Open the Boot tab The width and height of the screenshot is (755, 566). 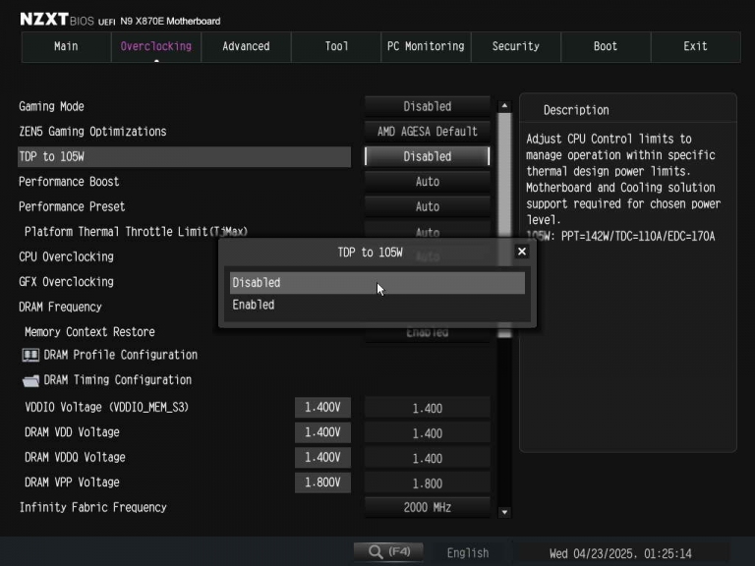point(606,47)
